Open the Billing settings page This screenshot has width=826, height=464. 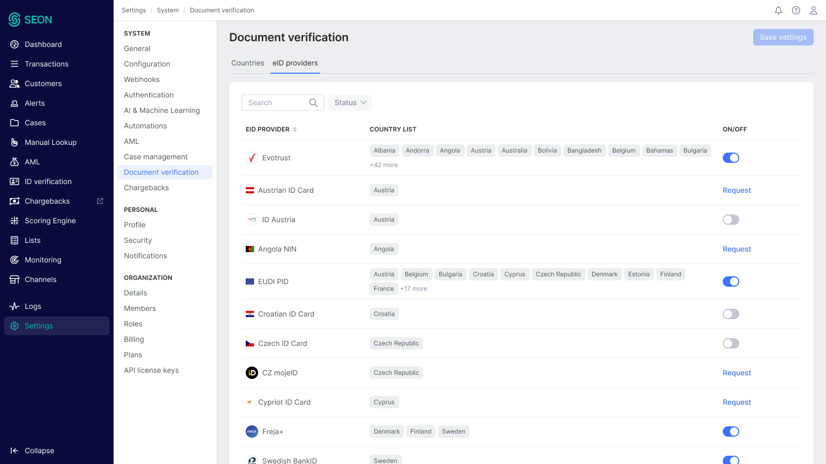134,339
